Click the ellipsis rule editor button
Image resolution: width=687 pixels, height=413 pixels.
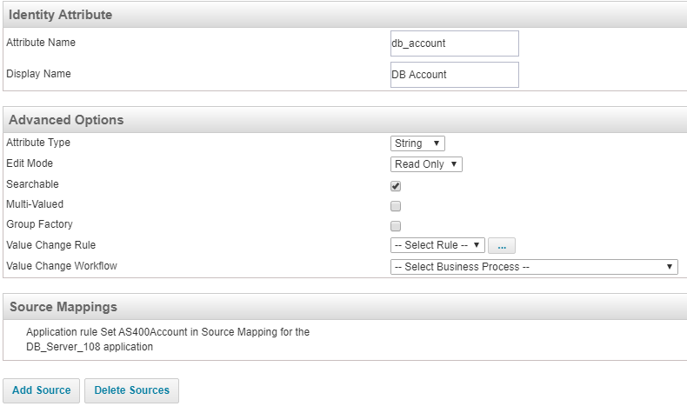click(x=502, y=246)
